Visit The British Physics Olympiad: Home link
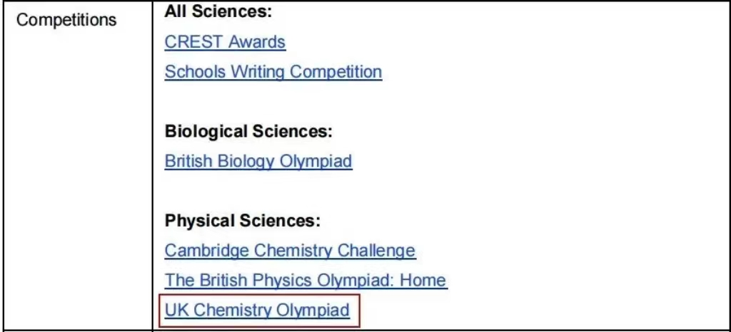 click(306, 281)
